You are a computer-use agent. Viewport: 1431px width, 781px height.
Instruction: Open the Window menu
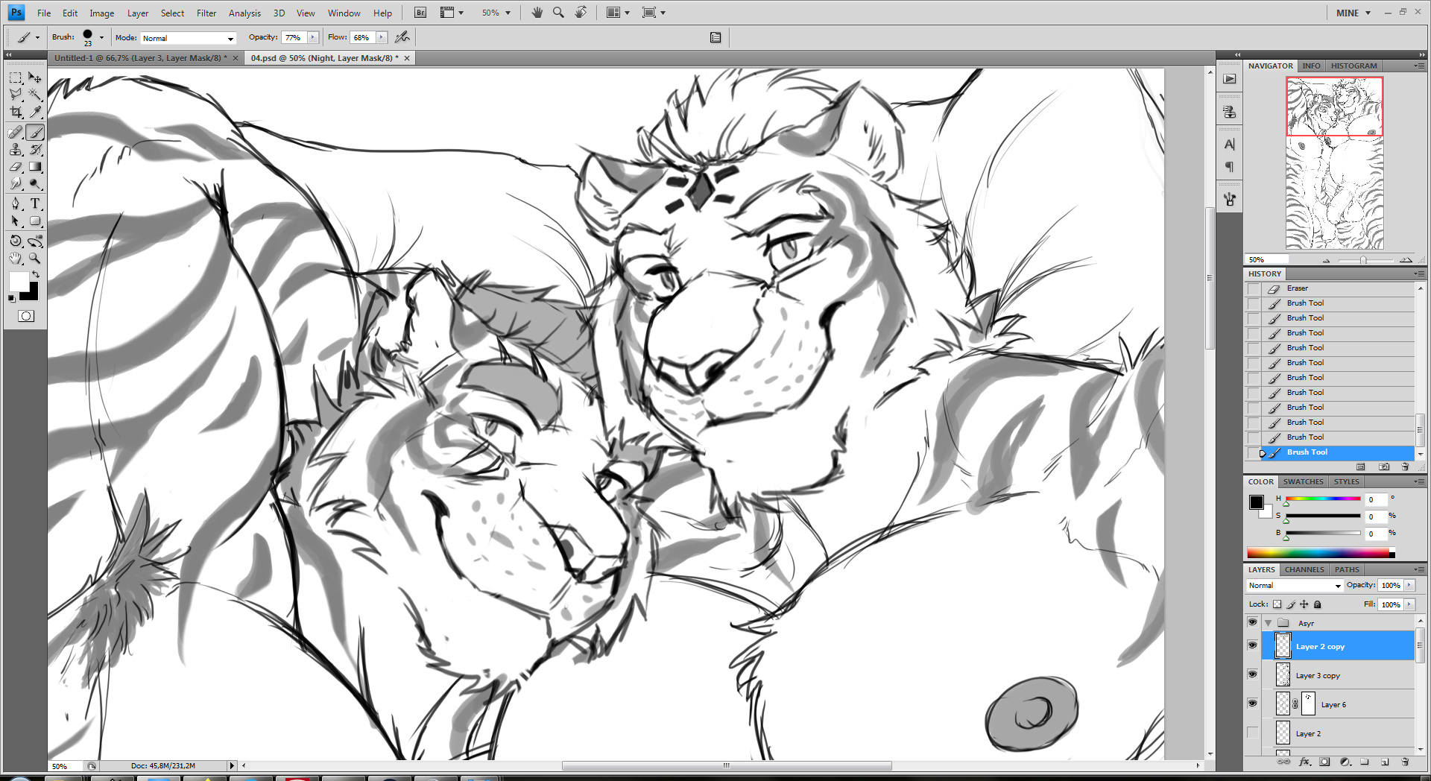pos(344,13)
